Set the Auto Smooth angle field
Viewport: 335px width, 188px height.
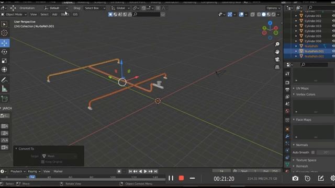click(x=325, y=152)
